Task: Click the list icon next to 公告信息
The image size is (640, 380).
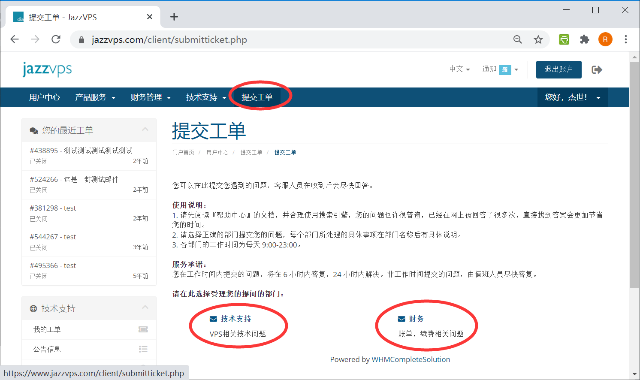Action: (x=143, y=349)
